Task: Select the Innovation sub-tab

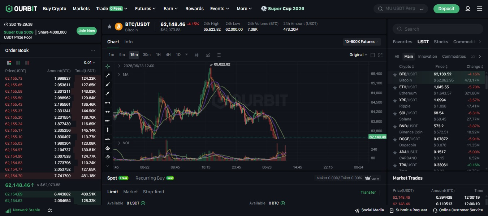Action: [427, 57]
